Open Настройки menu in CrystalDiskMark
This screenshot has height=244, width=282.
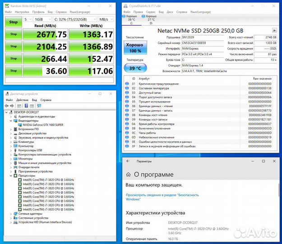click(22, 12)
